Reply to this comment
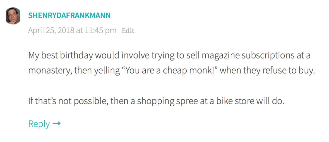 (39, 124)
